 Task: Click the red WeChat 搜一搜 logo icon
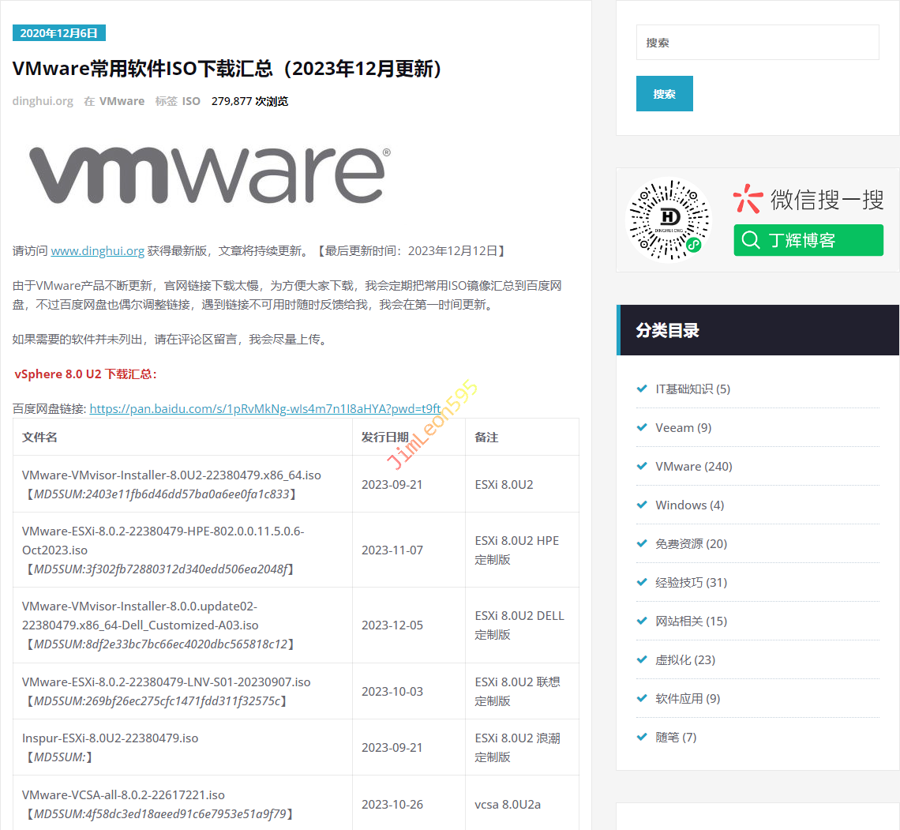tap(748, 199)
